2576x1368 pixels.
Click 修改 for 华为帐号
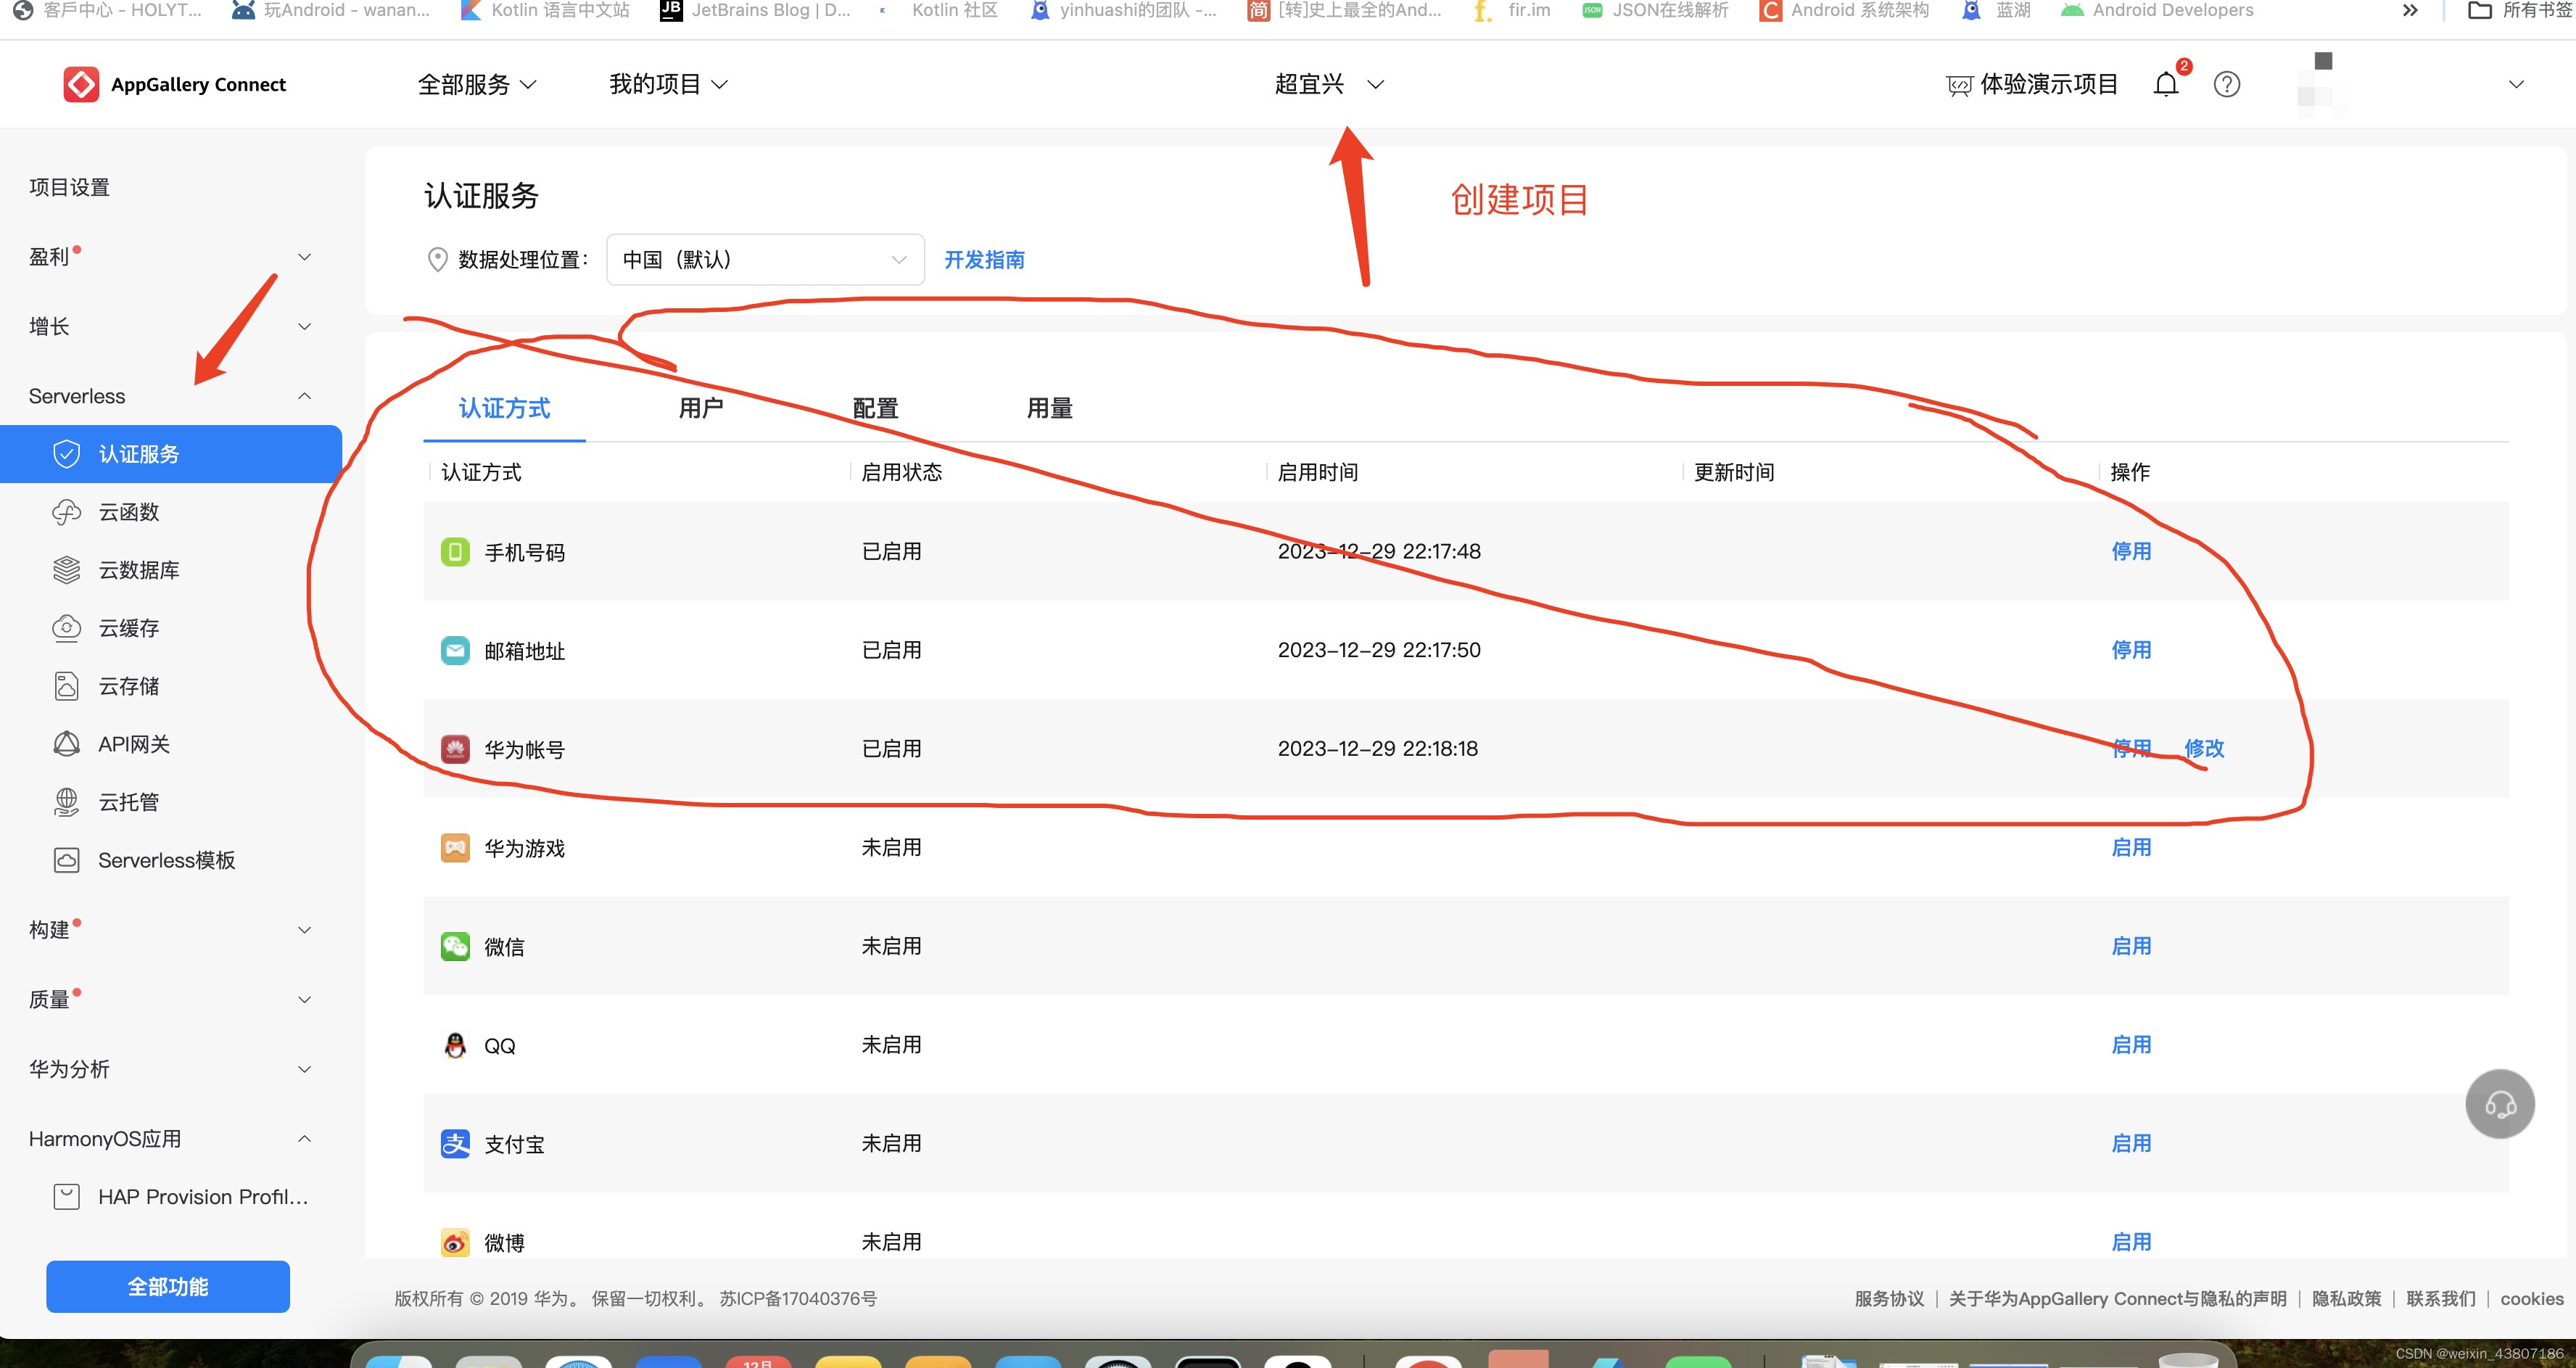tap(2204, 748)
